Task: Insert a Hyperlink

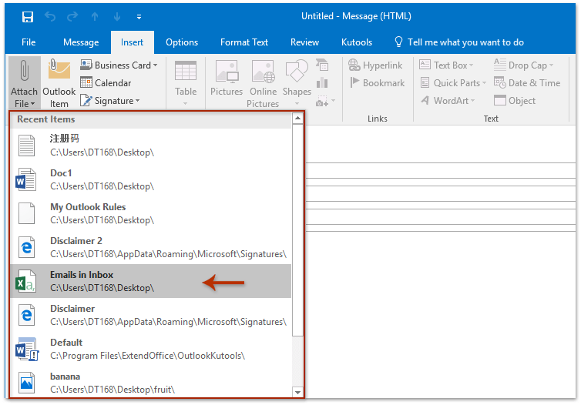Action: 375,65
